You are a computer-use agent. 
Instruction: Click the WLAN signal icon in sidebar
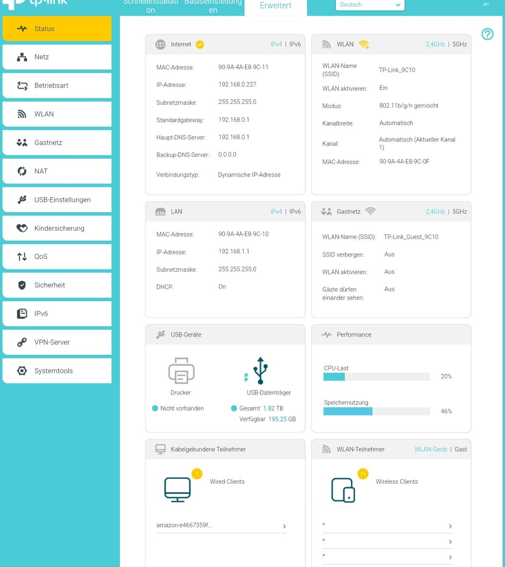pyautogui.click(x=22, y=114)
